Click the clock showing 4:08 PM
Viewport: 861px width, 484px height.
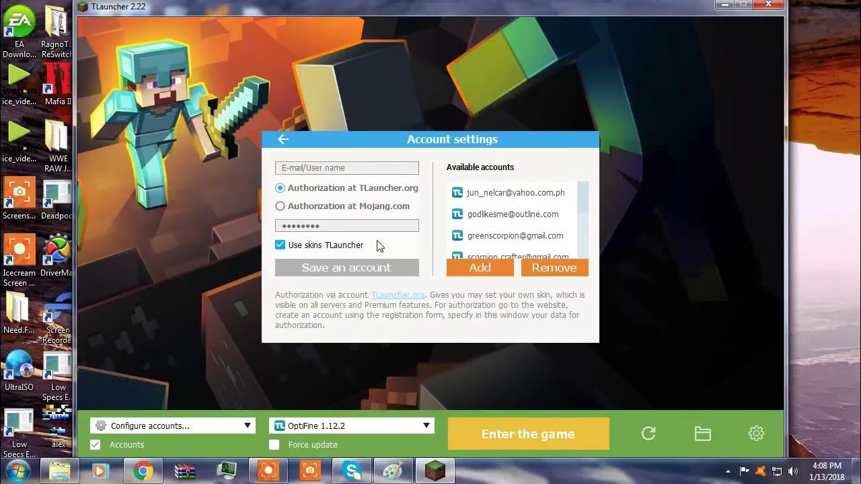(x=827, y=465)
